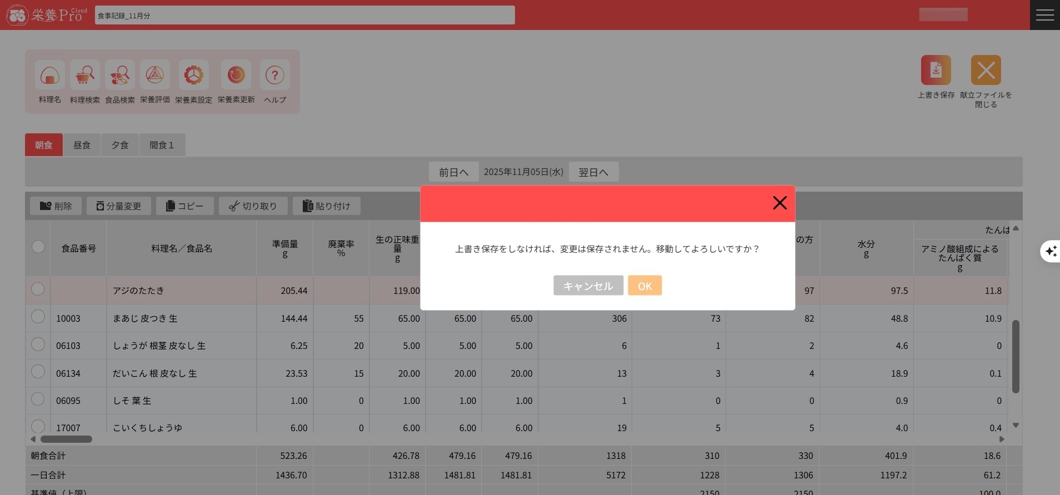Open the 料理名 dish name icon
This screenshot has width=1060, height=495.
point(50,76)
